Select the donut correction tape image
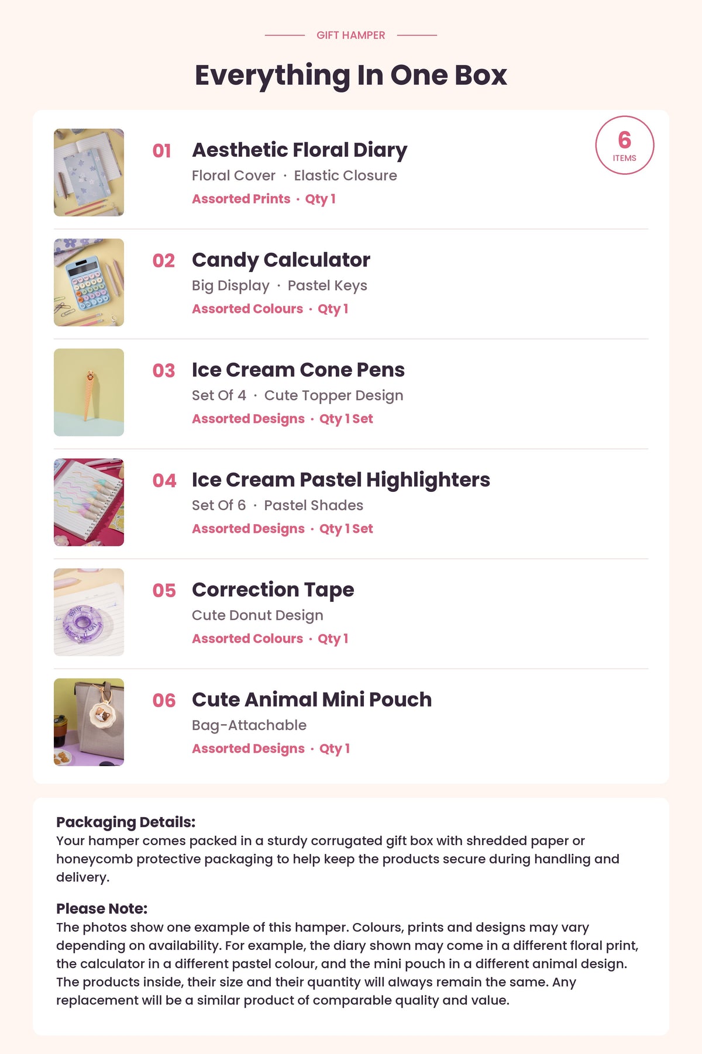 (89, 612)
